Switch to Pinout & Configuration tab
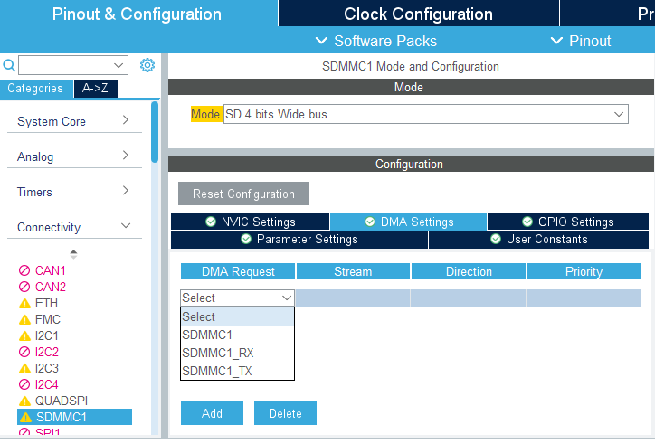 pyautogui.click(x=137, y=14)
